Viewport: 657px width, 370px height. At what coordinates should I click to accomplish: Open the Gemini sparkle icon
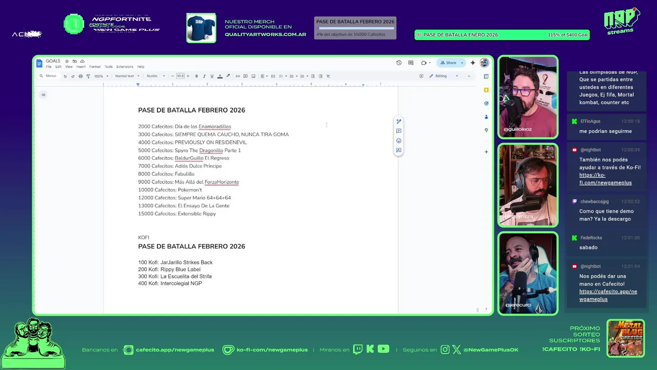pyautogui.click(x=473, y=63)
